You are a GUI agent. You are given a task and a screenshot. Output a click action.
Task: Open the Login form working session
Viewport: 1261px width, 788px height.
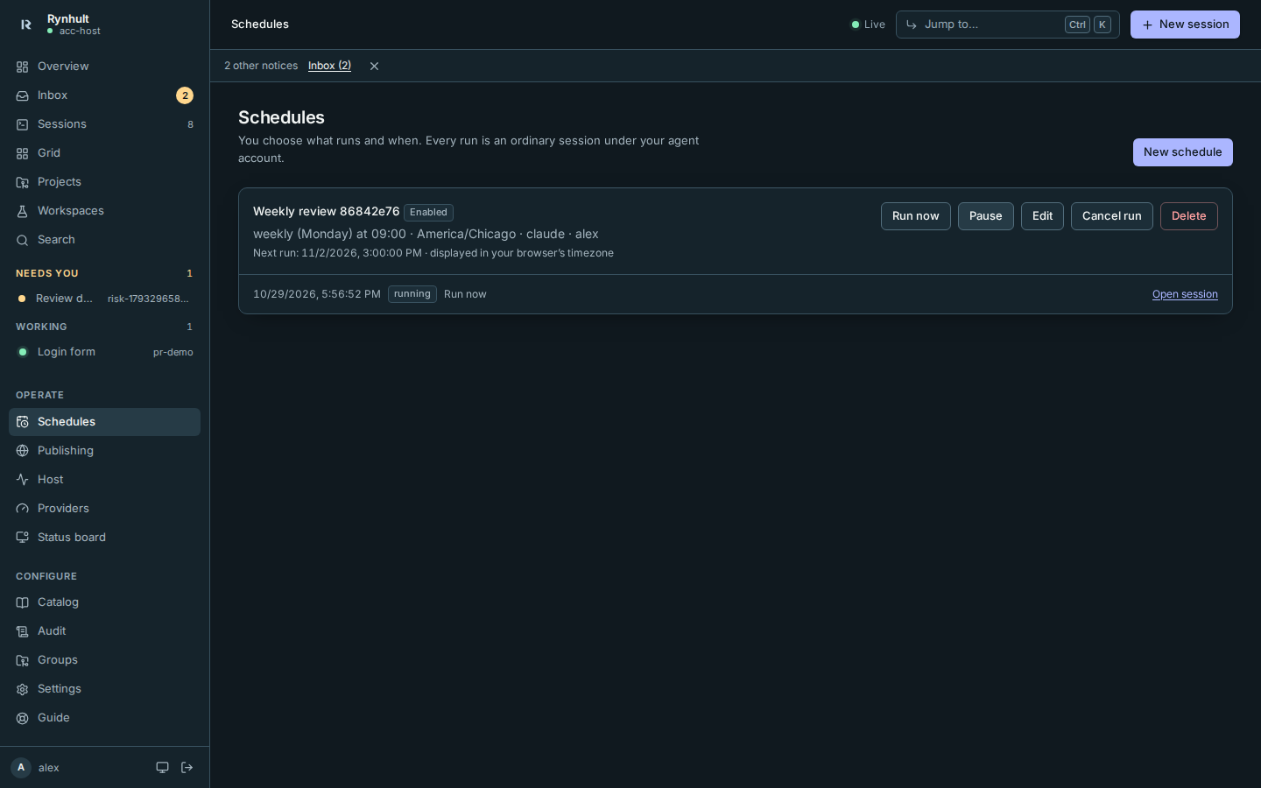tap(104, 352)
